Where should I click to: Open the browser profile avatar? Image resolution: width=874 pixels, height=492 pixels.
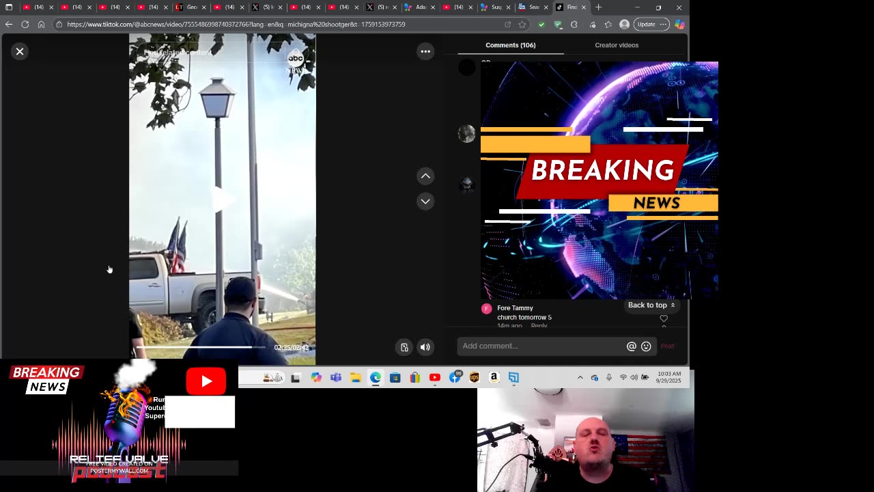624,24
